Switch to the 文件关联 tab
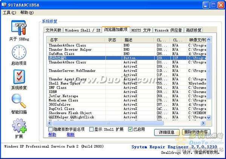Viewport: 226px width, 159px height. tap(53, 30)
